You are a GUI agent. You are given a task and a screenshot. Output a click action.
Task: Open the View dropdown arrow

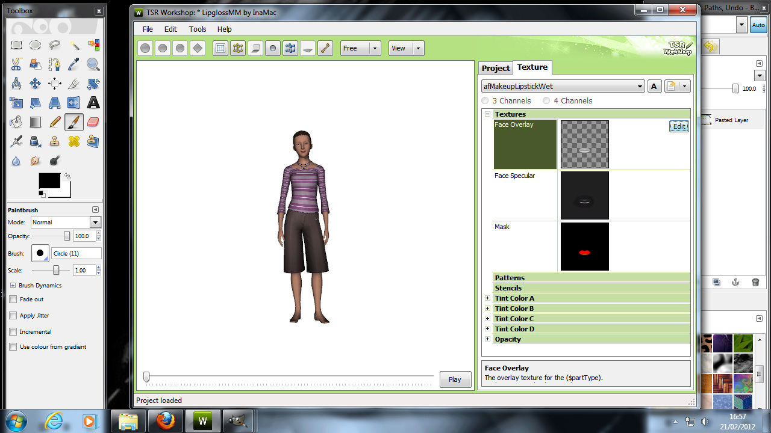[x=419, y=48]
